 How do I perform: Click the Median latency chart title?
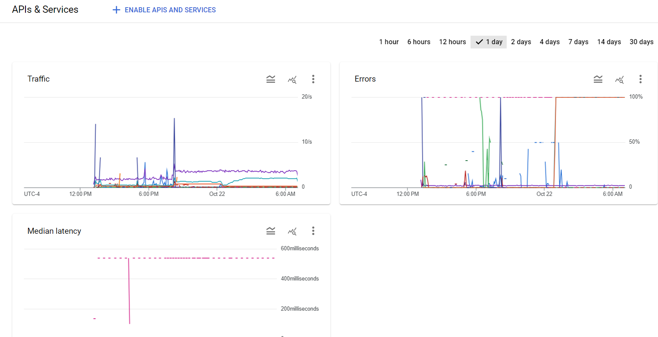pyautogui.click(x=54, y=231)
